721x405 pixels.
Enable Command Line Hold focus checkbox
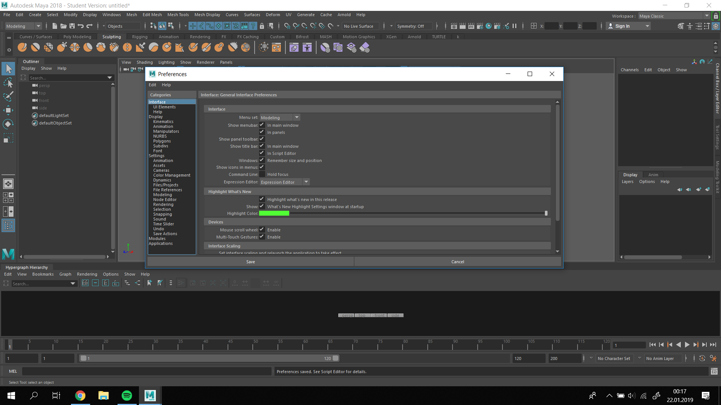tap(262, 174)
